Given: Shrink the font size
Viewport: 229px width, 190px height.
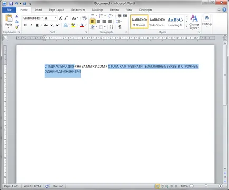Looking at the screenshot, I should (66, 18).
